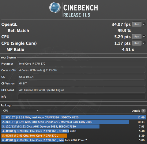
Task: Open the CPU ranking type dropdown
Action: point(21,111)
